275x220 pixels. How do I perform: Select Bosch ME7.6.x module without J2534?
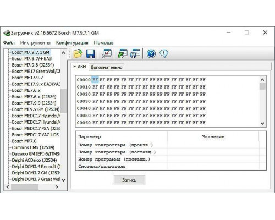26,90
